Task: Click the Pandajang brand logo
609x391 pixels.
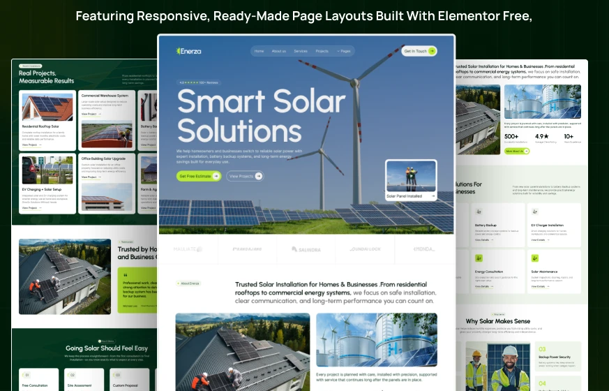Action: tap(247, 249)
